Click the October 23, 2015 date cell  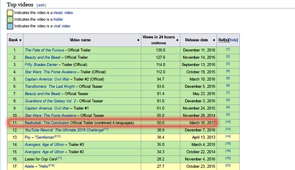[198, 167]
